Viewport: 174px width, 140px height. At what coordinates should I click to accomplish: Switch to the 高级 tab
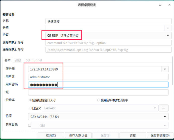pyautogui.click(x=18, y=60)
